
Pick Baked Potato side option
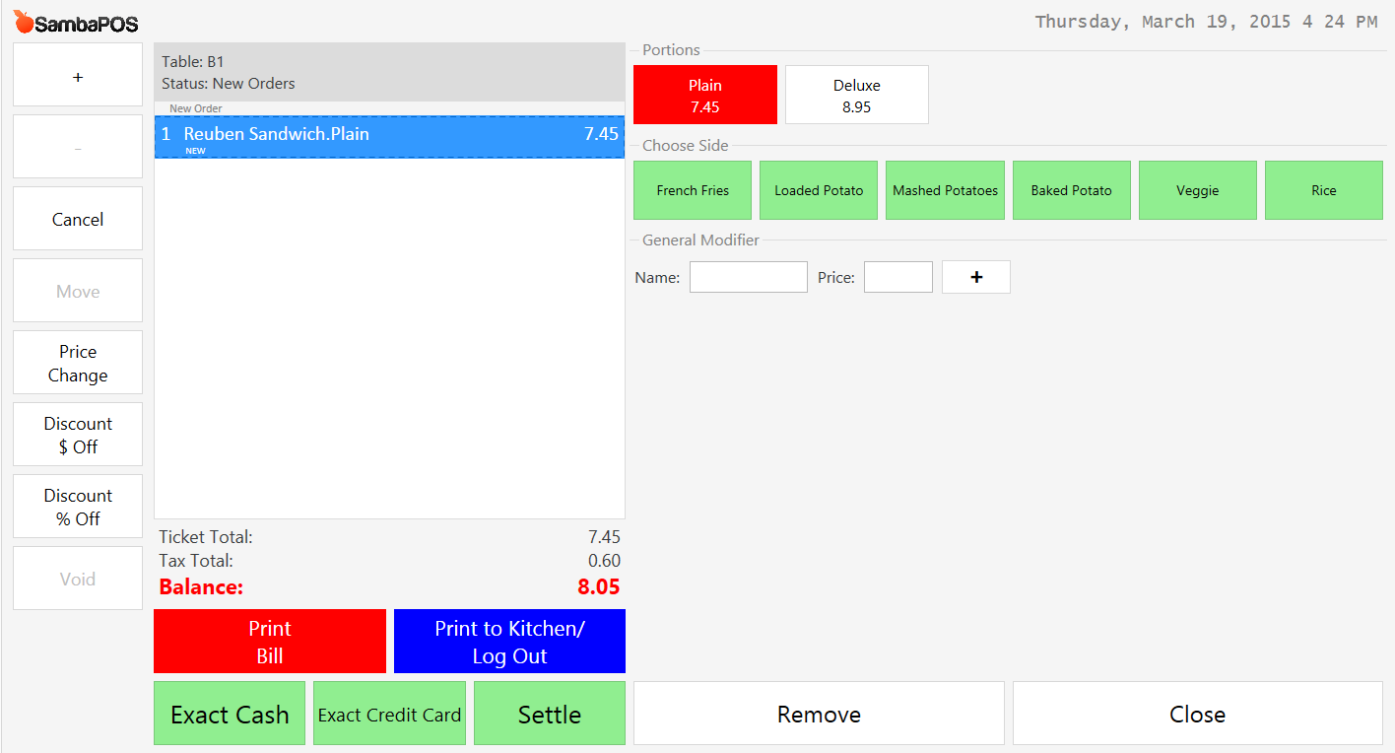click(x=1071, y=190)
